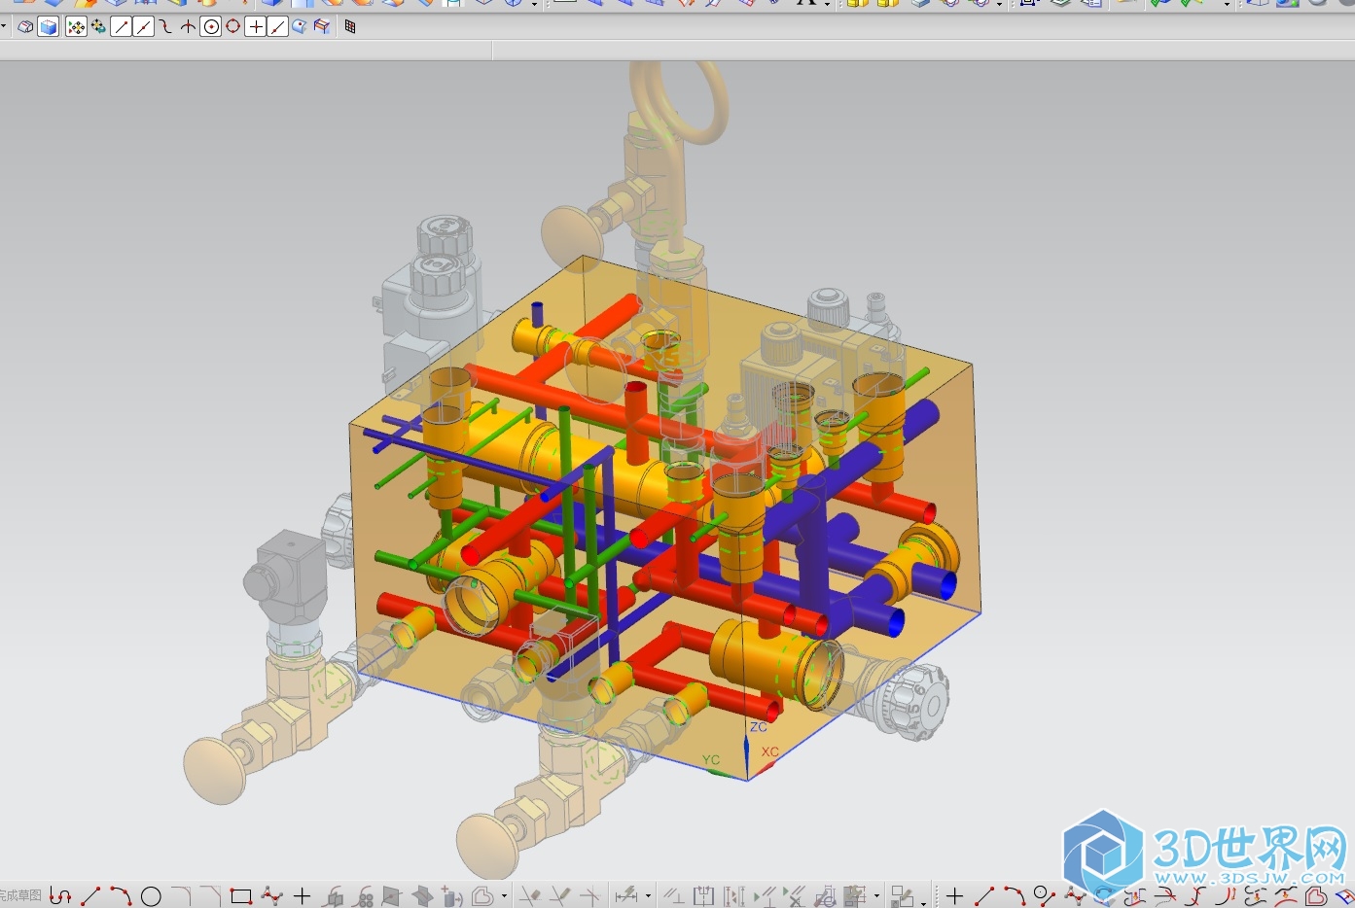
Task: Open toolbar options arrow before wireframe icon
Action: (x=4, y=26)
